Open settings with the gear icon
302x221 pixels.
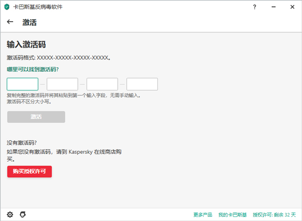tap(10, 214)
